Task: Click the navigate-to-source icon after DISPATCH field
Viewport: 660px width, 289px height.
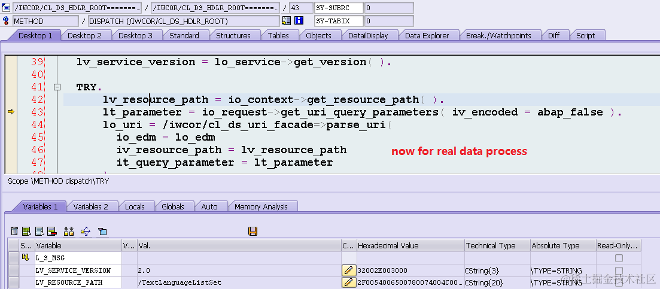Action: point(287,20)
